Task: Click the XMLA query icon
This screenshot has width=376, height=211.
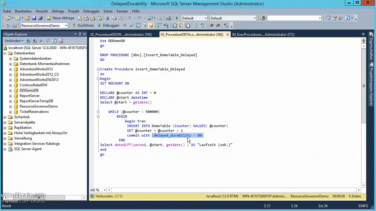Action: [99, 18]
